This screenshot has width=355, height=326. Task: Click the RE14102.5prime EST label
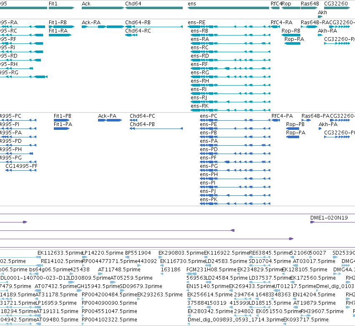click(x=61, y=261)
